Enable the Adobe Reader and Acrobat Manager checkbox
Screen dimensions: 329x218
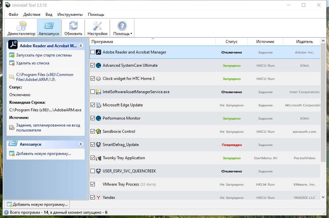coord(92,52)
